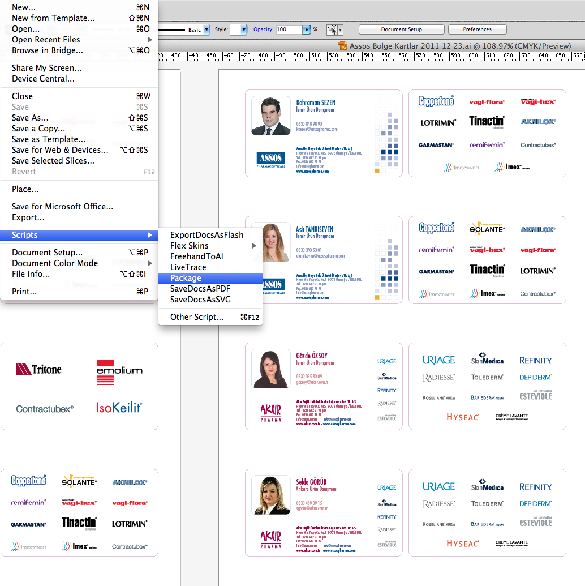Image resolution: width=585 pixels, height=586 pixels.
Task: Select Browse in Bridge...
Action: point(79,50)
